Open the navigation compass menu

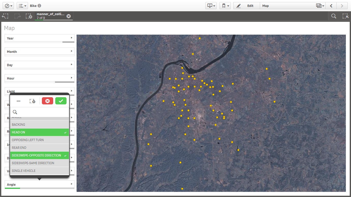(8, 6)
